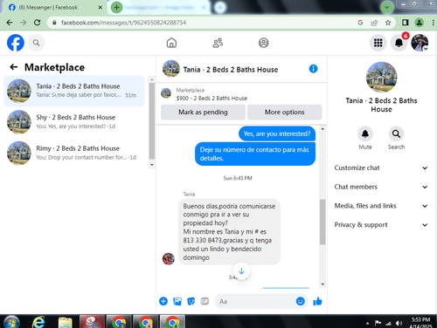Attach a file with the photo icon

177,301
